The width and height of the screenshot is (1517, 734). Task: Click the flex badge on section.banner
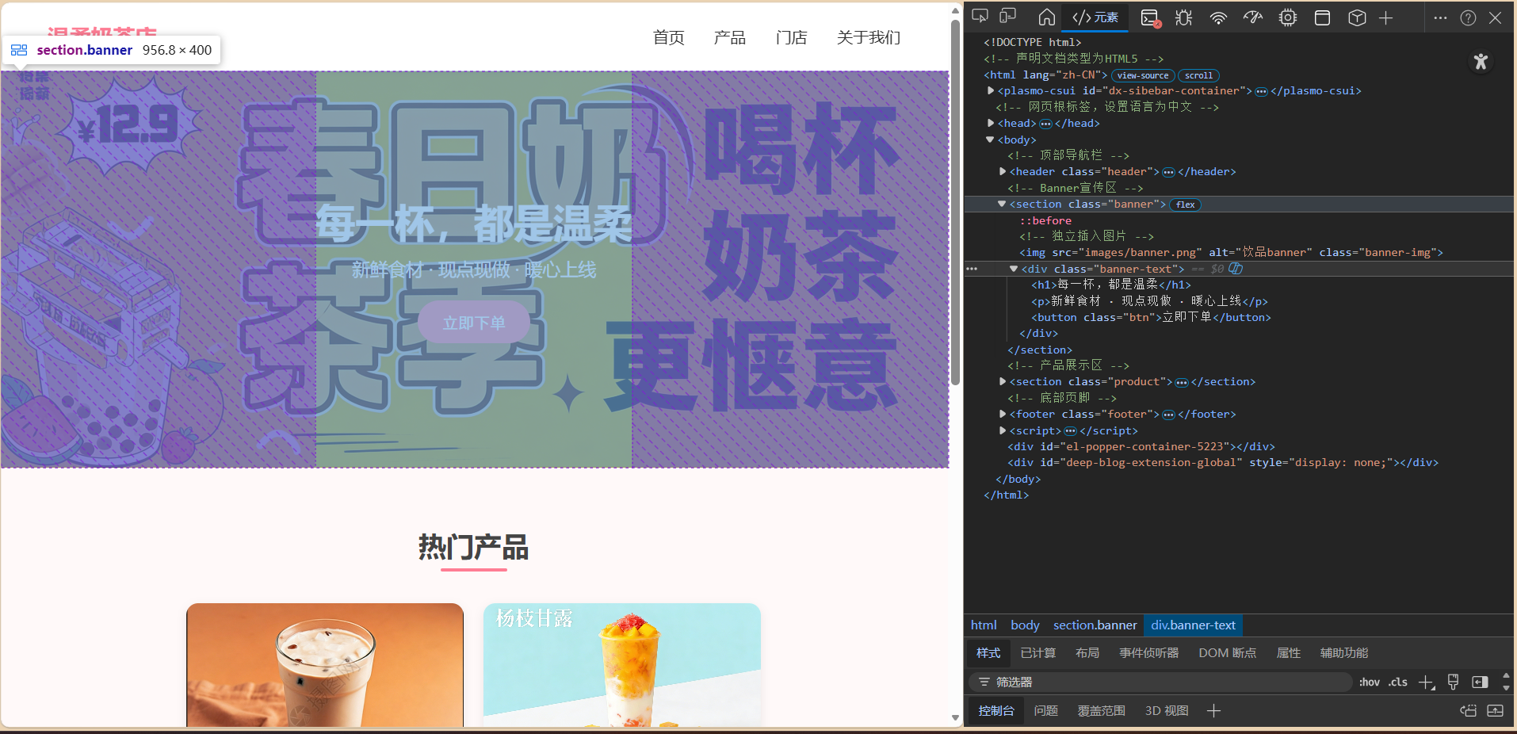[1186, 205]
